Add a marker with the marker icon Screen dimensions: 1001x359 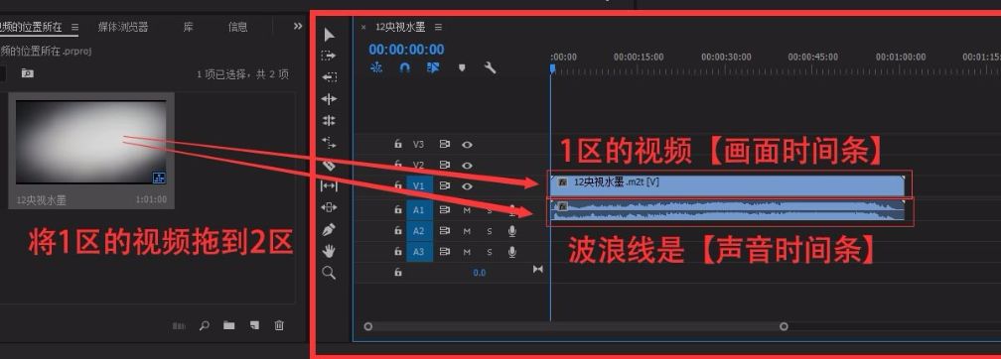pyautogui.click(x=462, y=67)
